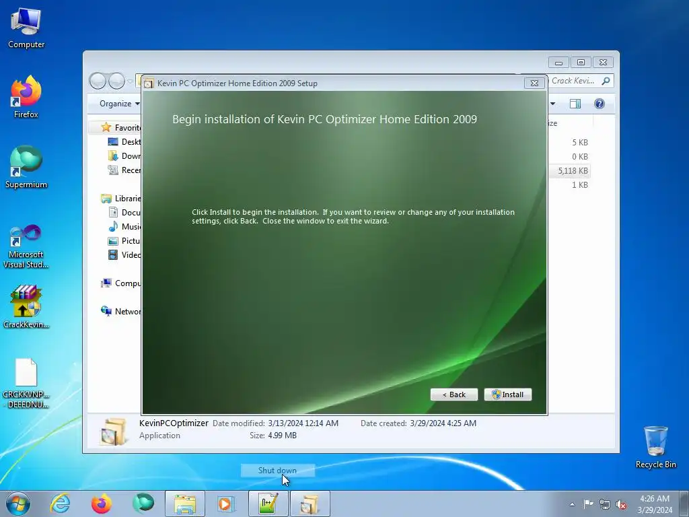Minimize the Explorer window
Image resolution: width=689 pixels, height=517 pixels.
point(558,63)
